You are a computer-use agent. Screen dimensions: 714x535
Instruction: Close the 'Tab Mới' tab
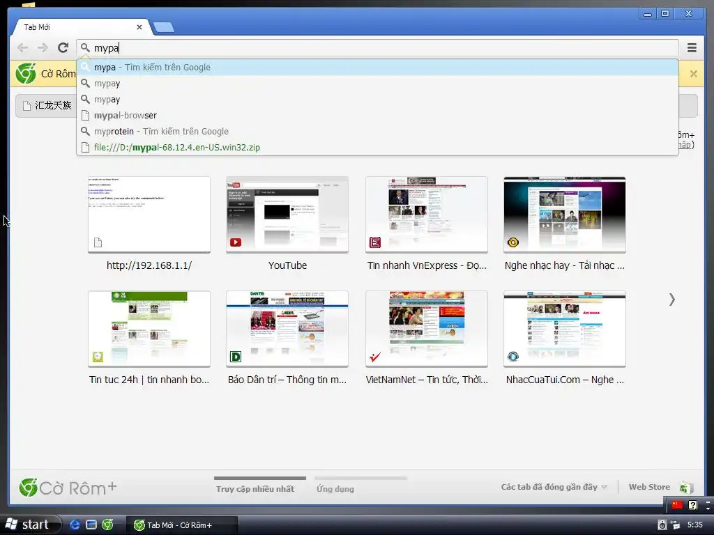pos(139,27)
